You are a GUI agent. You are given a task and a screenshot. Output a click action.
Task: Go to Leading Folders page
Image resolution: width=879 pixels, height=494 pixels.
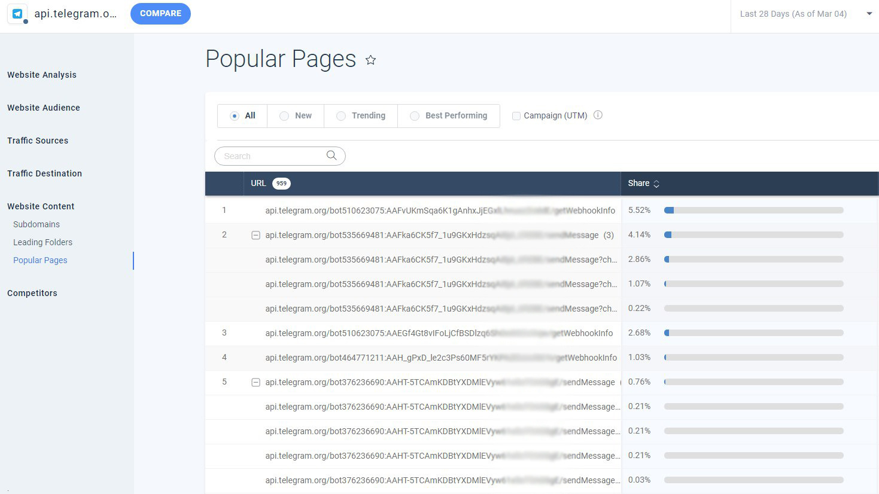point(42,242)
